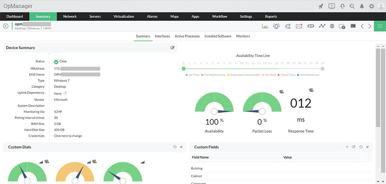This screenshot has width=386, height=184.
Task: Open the headset support icon
Action: click(342, 6)
